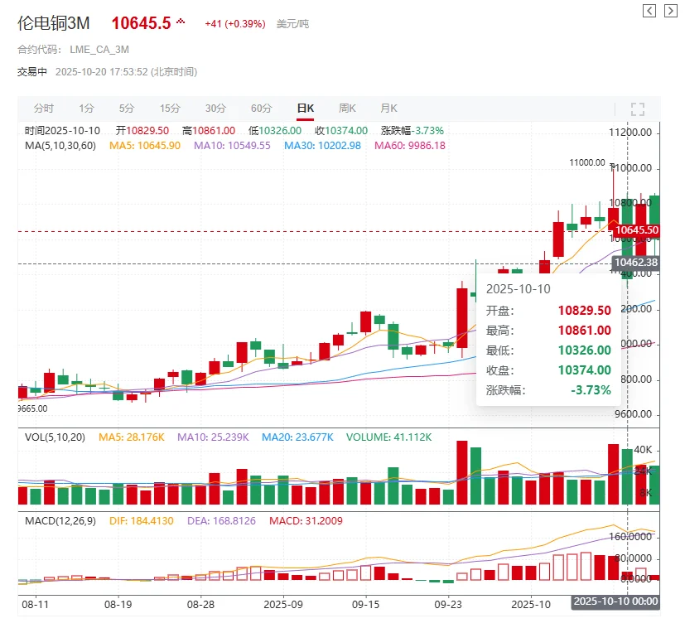Screen dimensions: 685x628
Task: Click the left arrow navigation icon
Action: point(648,12)
